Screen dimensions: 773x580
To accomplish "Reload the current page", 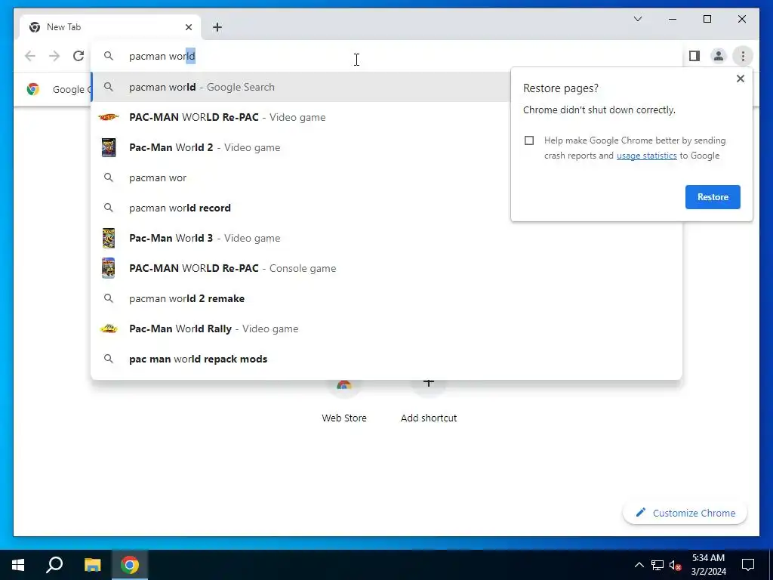I will (x=79, y=56).
